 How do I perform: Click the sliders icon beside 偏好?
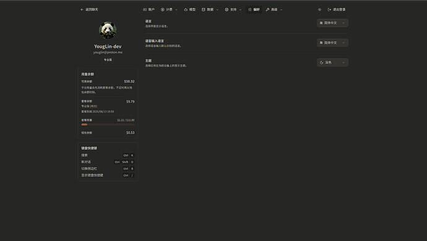coord(250,9)
